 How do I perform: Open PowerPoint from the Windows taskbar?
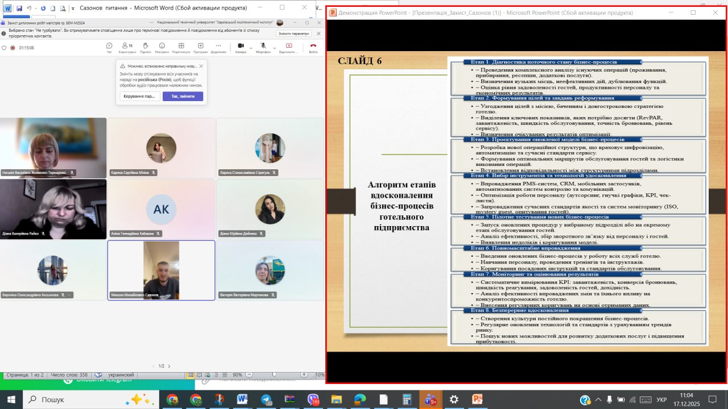477,399
